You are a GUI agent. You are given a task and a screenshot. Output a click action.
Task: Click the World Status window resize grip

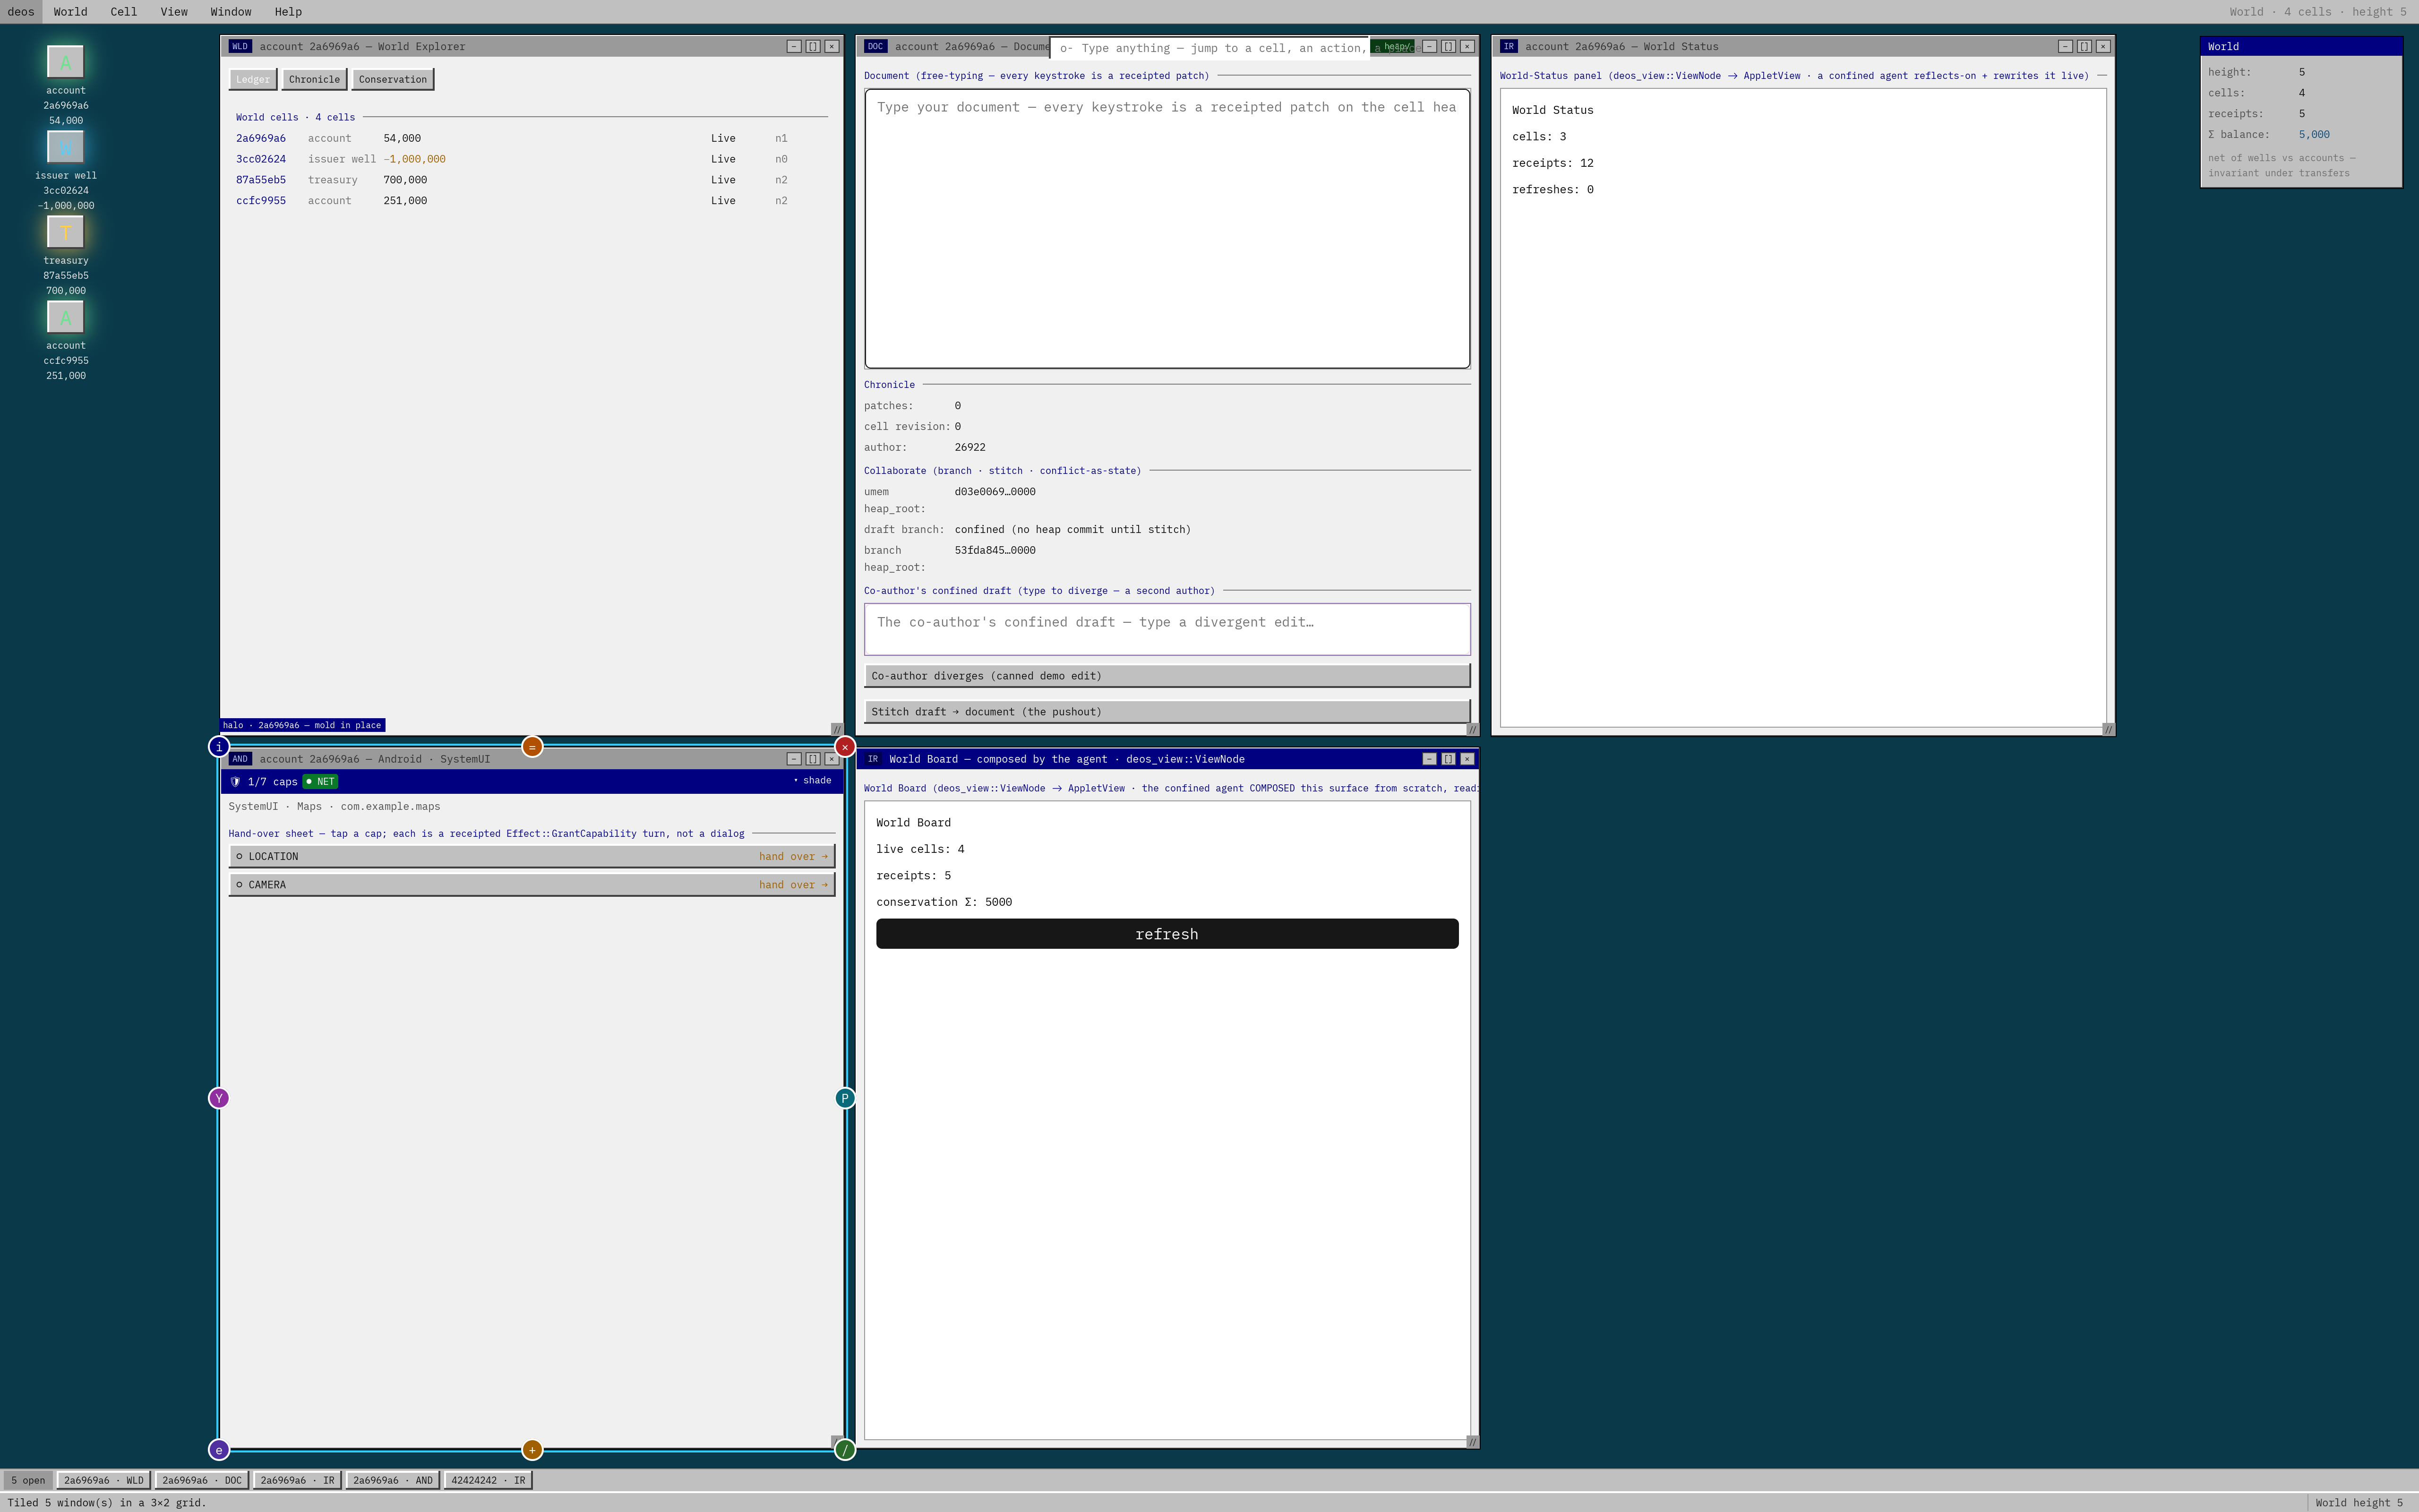point(2108,729)
